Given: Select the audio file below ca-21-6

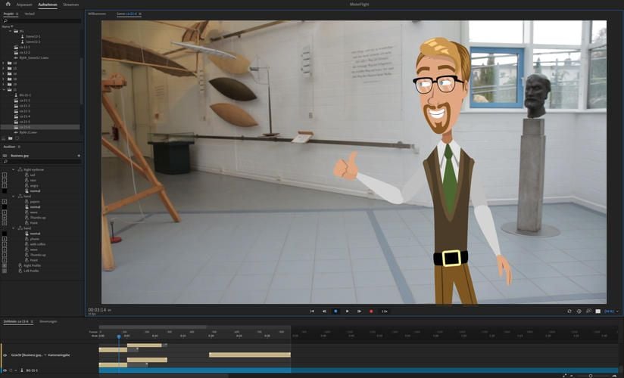Looking at the screenshot, I should click(28, 132).
